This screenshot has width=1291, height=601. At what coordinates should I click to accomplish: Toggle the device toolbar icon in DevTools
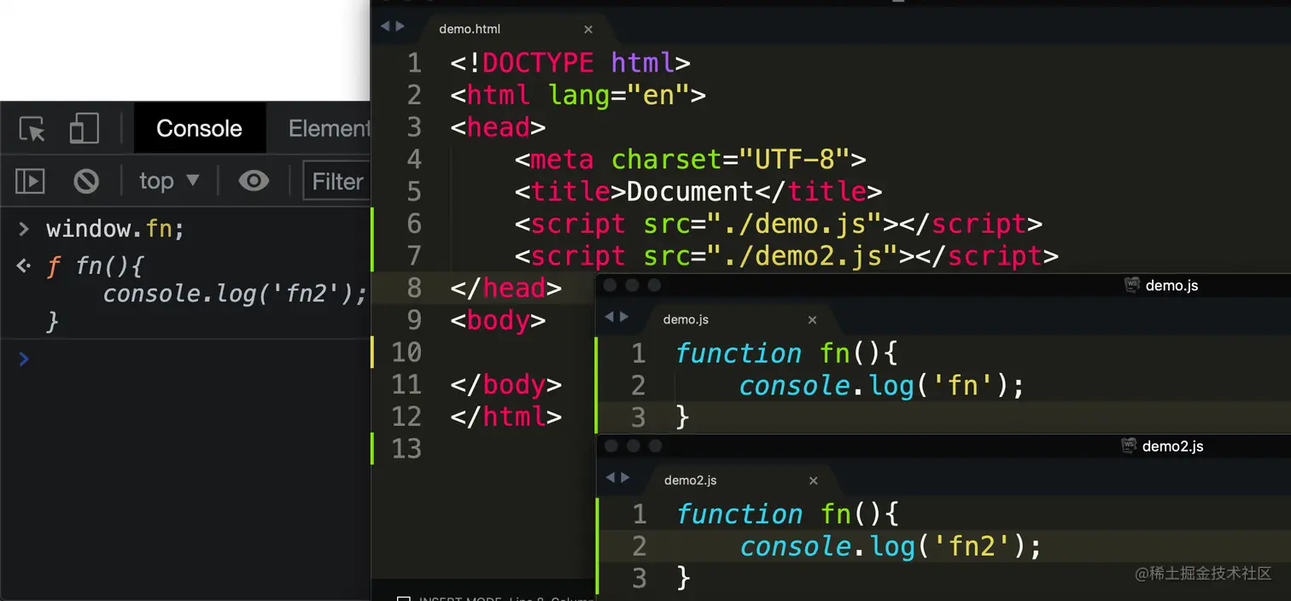tap(84, 129)
